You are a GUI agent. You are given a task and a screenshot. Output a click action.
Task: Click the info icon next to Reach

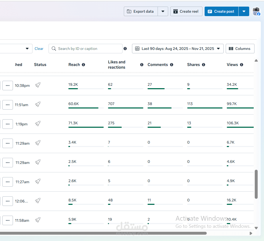[x=83, y=65]
